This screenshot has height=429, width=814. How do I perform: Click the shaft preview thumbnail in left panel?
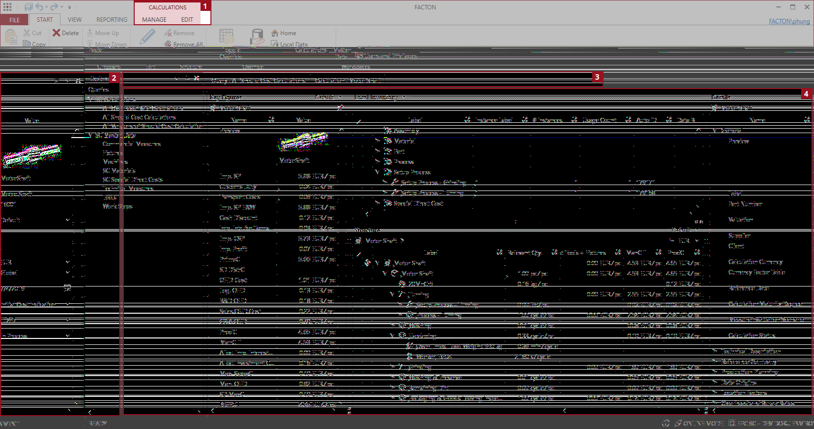[32, 156]
